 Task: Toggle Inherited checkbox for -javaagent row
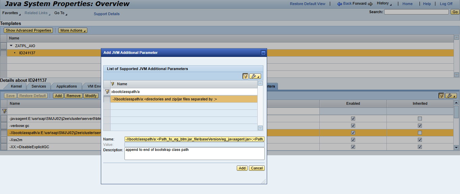coord(420,119)
